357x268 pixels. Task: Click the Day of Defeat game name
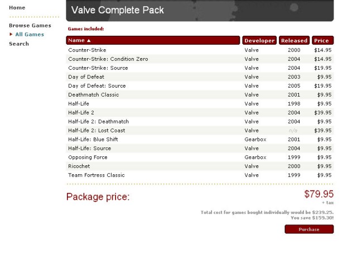click(86, 77)
